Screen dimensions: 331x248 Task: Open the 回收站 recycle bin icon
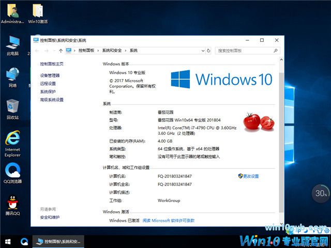point(12,110)
